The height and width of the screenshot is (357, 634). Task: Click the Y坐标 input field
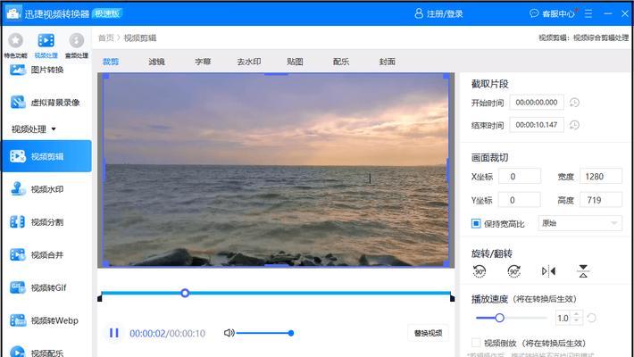click(x=519, y=200)
